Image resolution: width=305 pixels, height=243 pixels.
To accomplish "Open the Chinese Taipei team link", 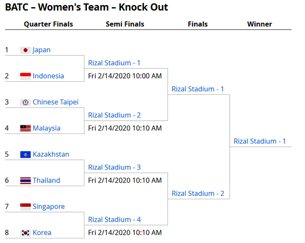I will 55,102.
